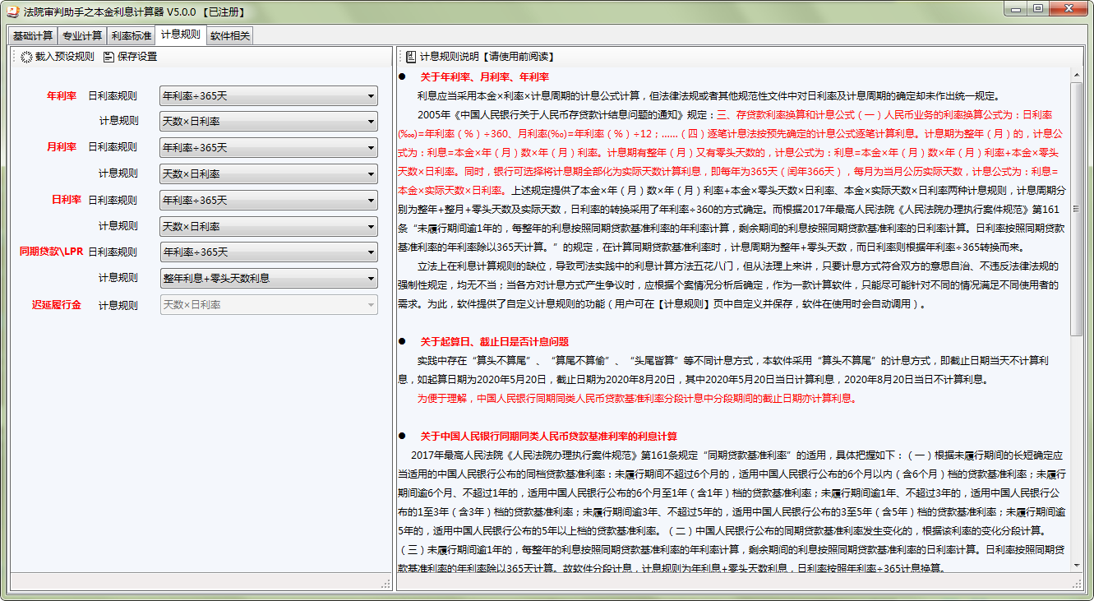Screen dimensions: 1094x601
Task: Open the 利率标准 tab
Action: (x=131, y=35)
